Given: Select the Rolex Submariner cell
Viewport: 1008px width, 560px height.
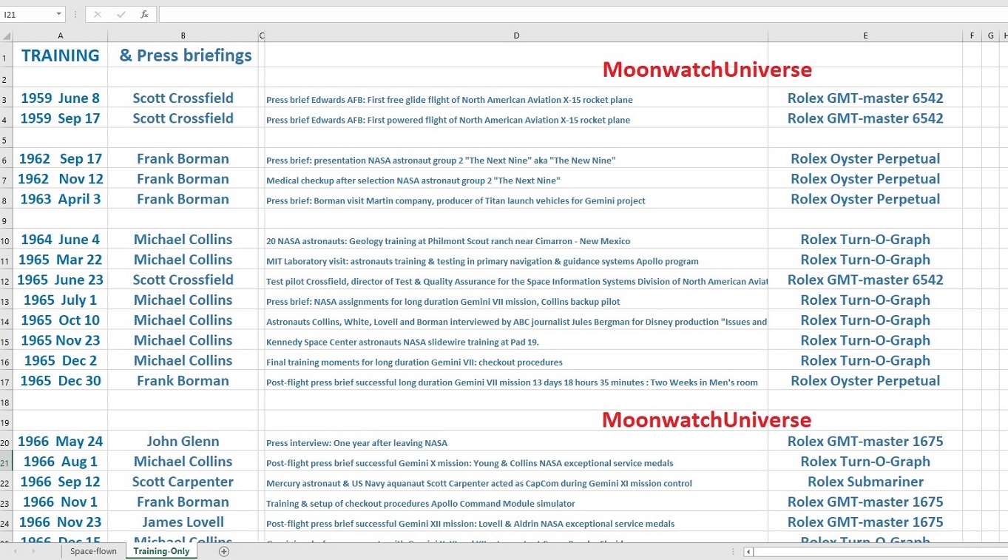Looking at the screenshot, I should 865,482.
